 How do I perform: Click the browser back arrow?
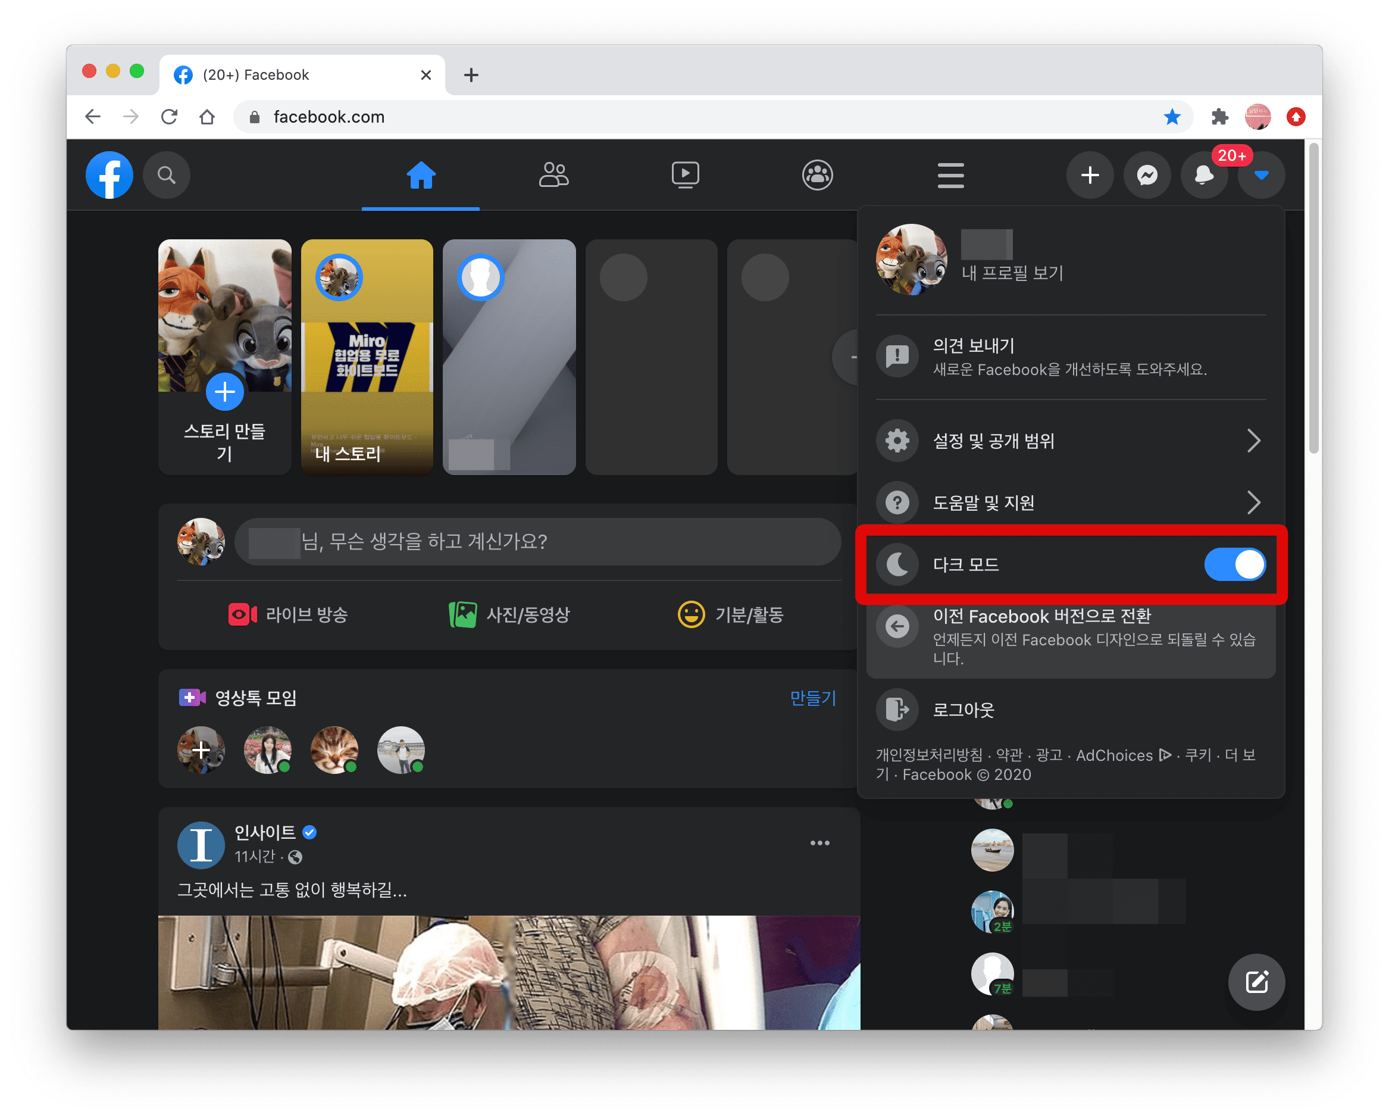point(93,117)
